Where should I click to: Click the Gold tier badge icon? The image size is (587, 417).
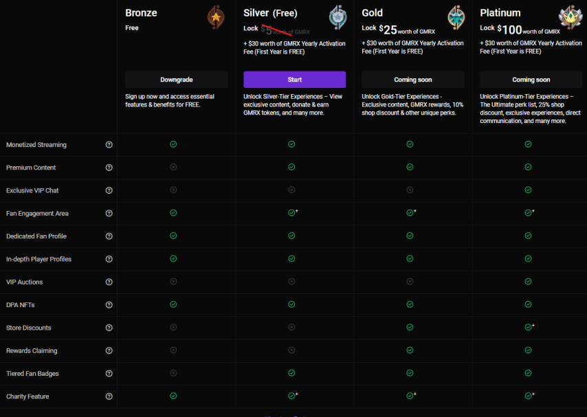coord(456,17)
